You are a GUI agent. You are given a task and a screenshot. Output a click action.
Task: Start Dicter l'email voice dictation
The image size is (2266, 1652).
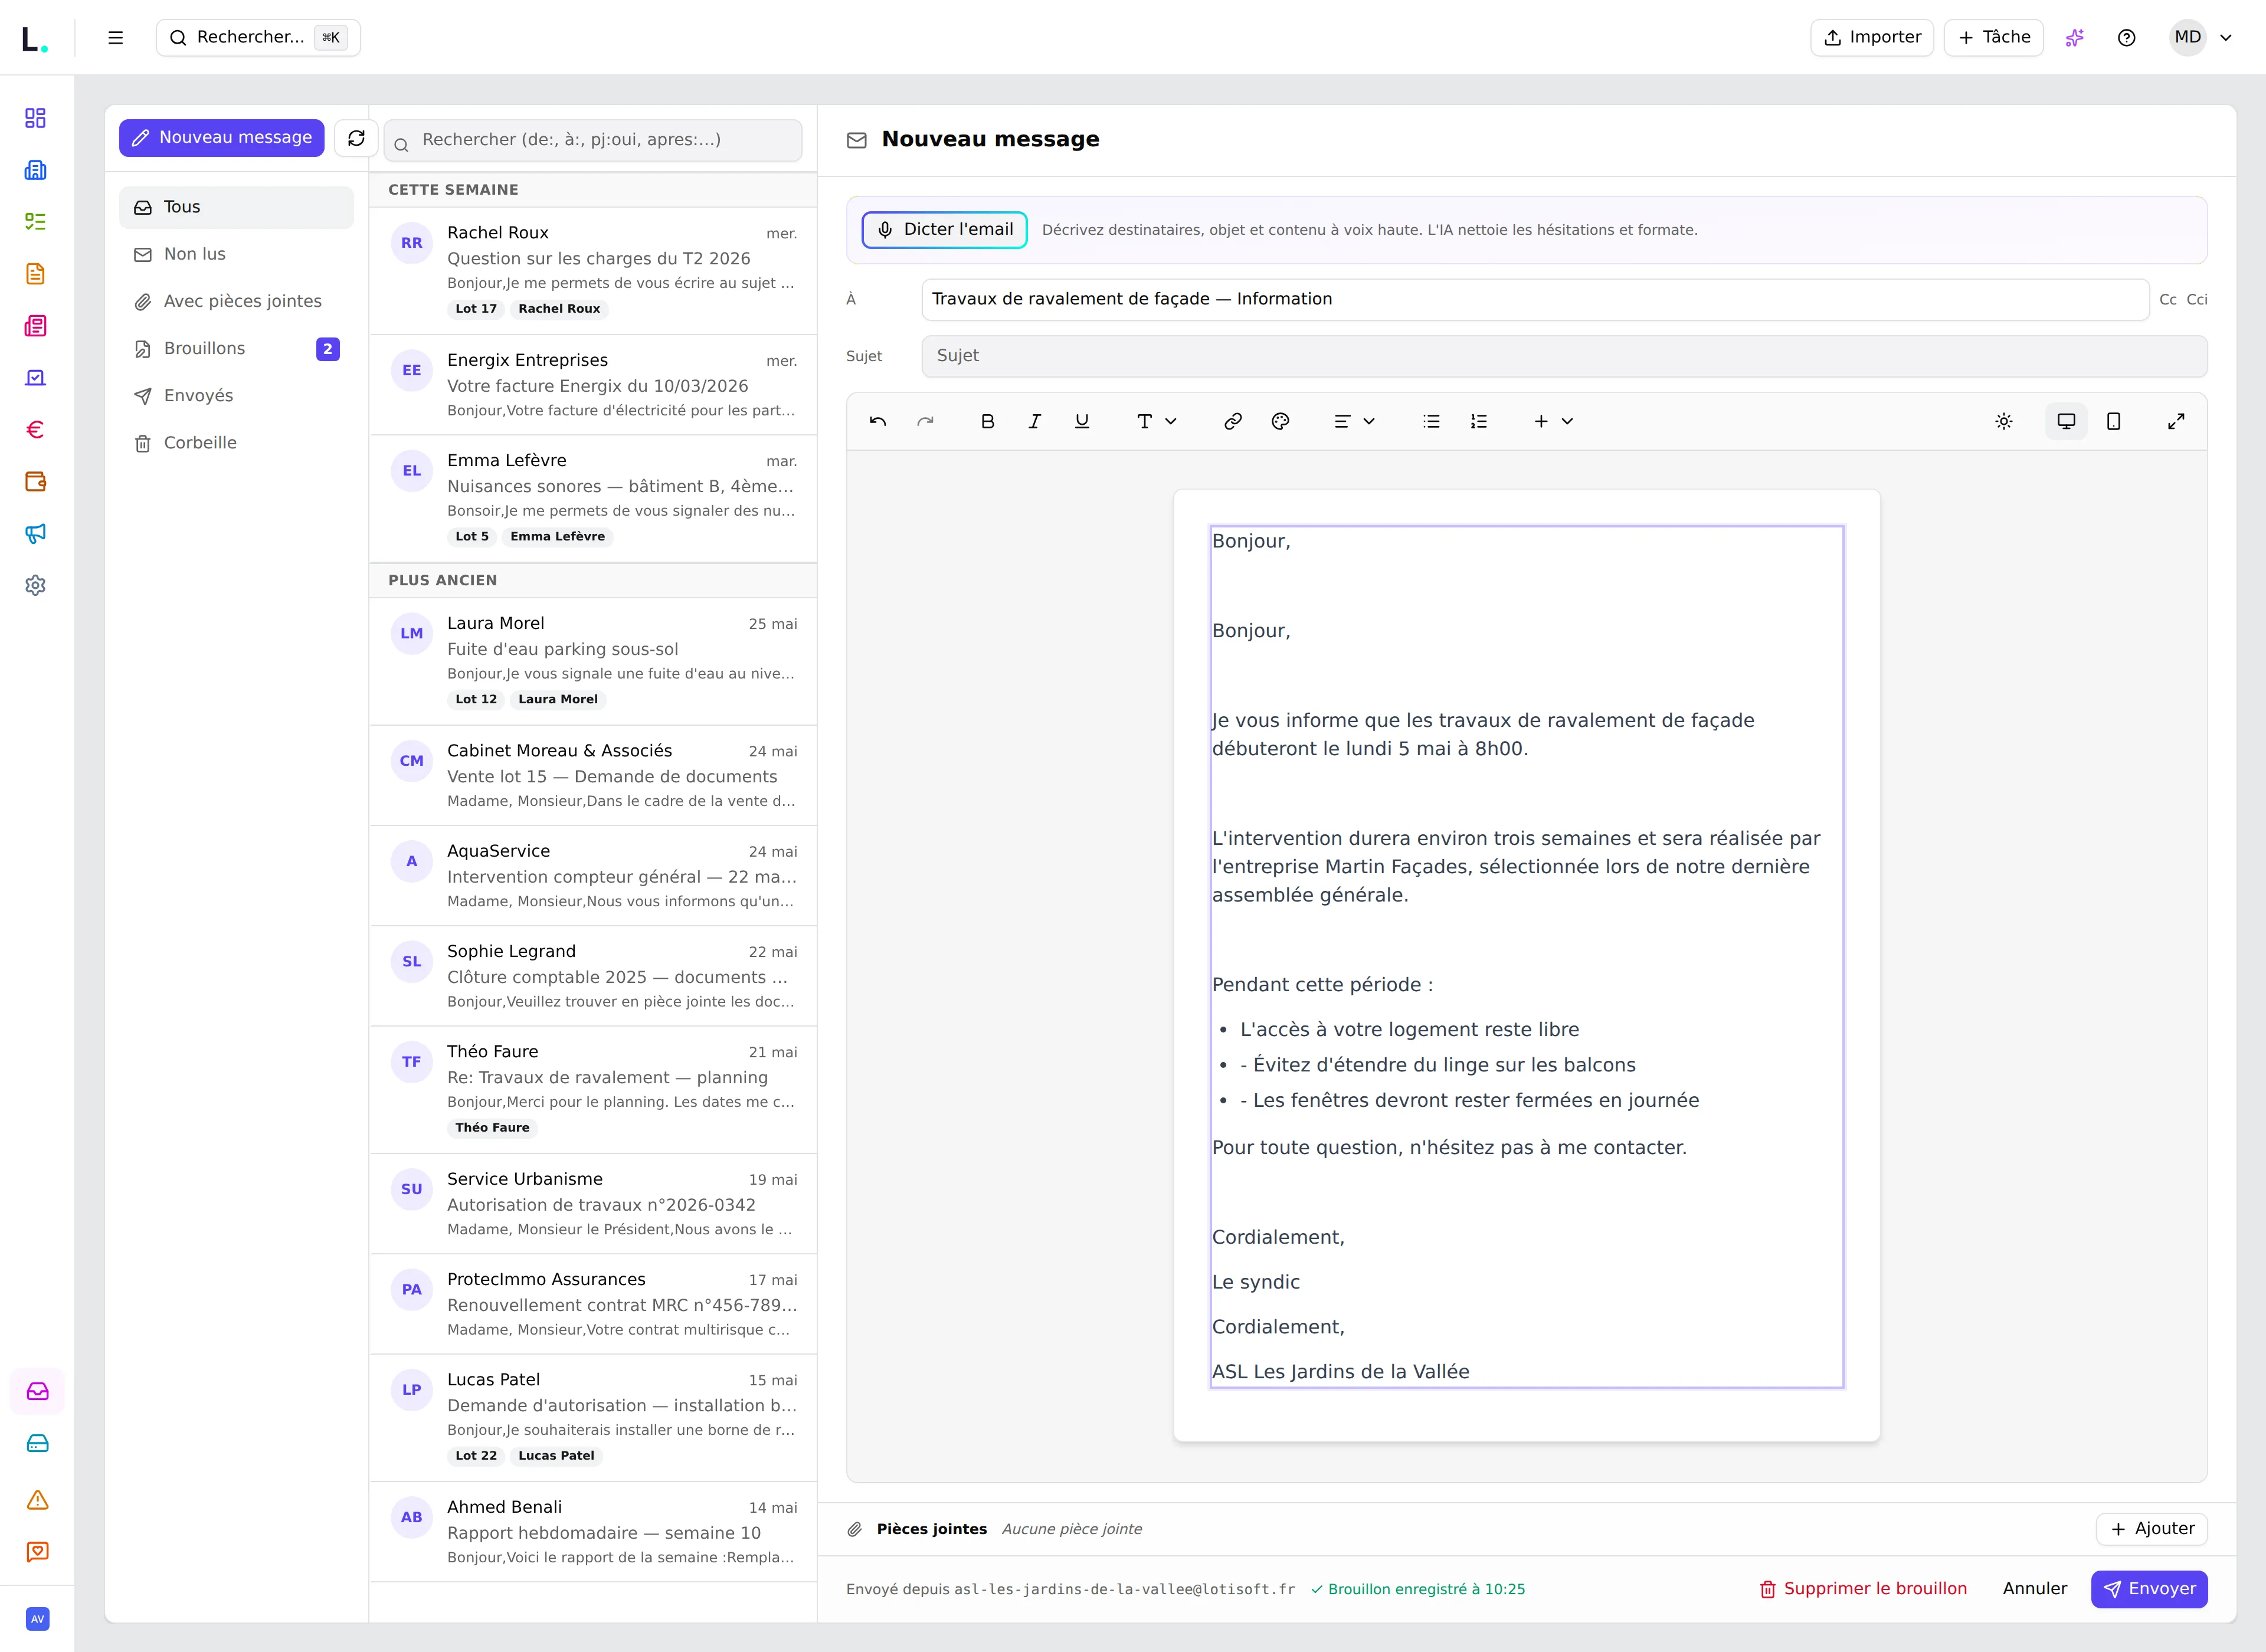pyautogui.click(x=945, y=230)
